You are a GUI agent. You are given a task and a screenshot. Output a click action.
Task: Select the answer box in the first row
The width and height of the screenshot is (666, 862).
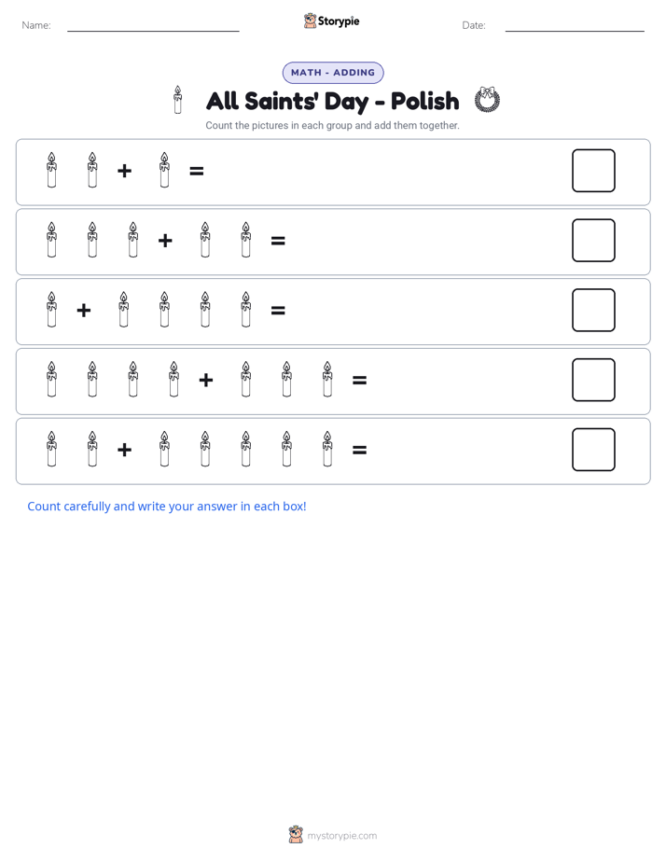point(593,171)
